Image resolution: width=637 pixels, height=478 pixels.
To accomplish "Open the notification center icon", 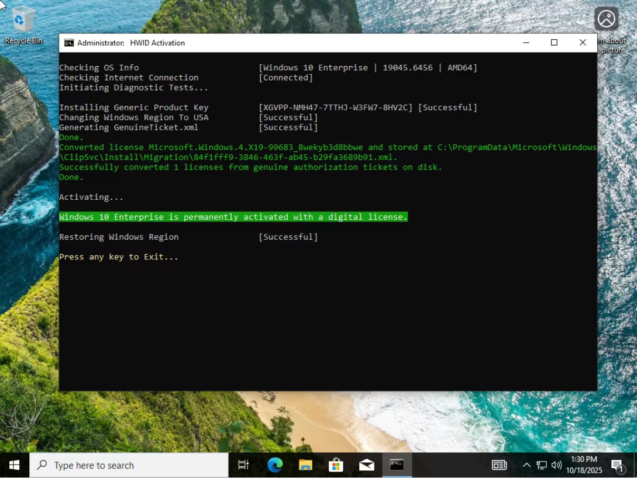I will 617,465.
